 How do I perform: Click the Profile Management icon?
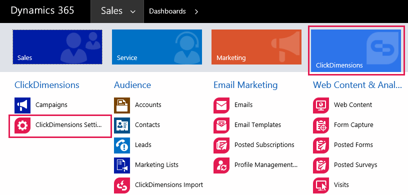[221, 165]
